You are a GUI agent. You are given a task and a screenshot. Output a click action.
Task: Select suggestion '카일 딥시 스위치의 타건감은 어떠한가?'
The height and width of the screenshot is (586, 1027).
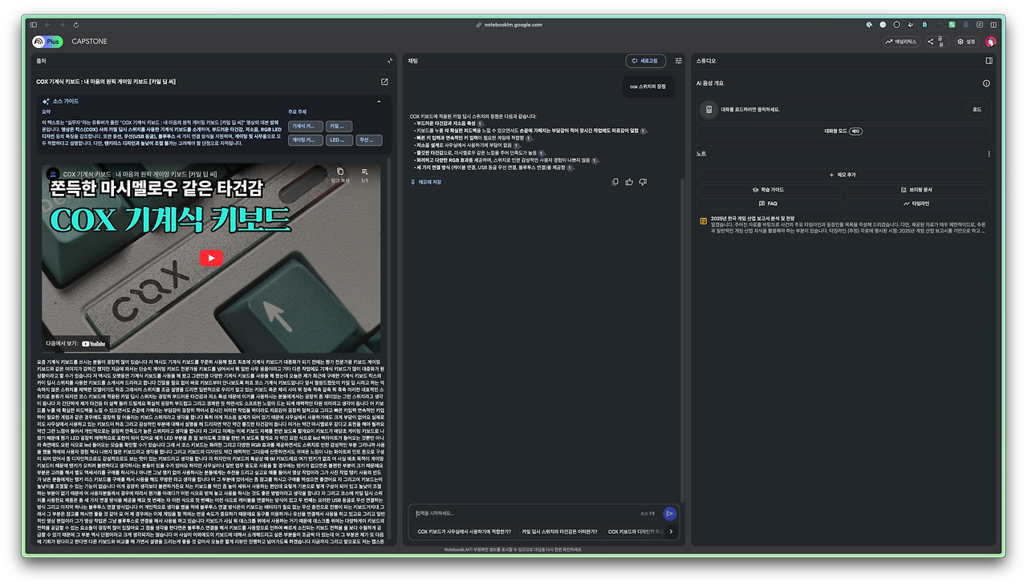click(559, 531)
